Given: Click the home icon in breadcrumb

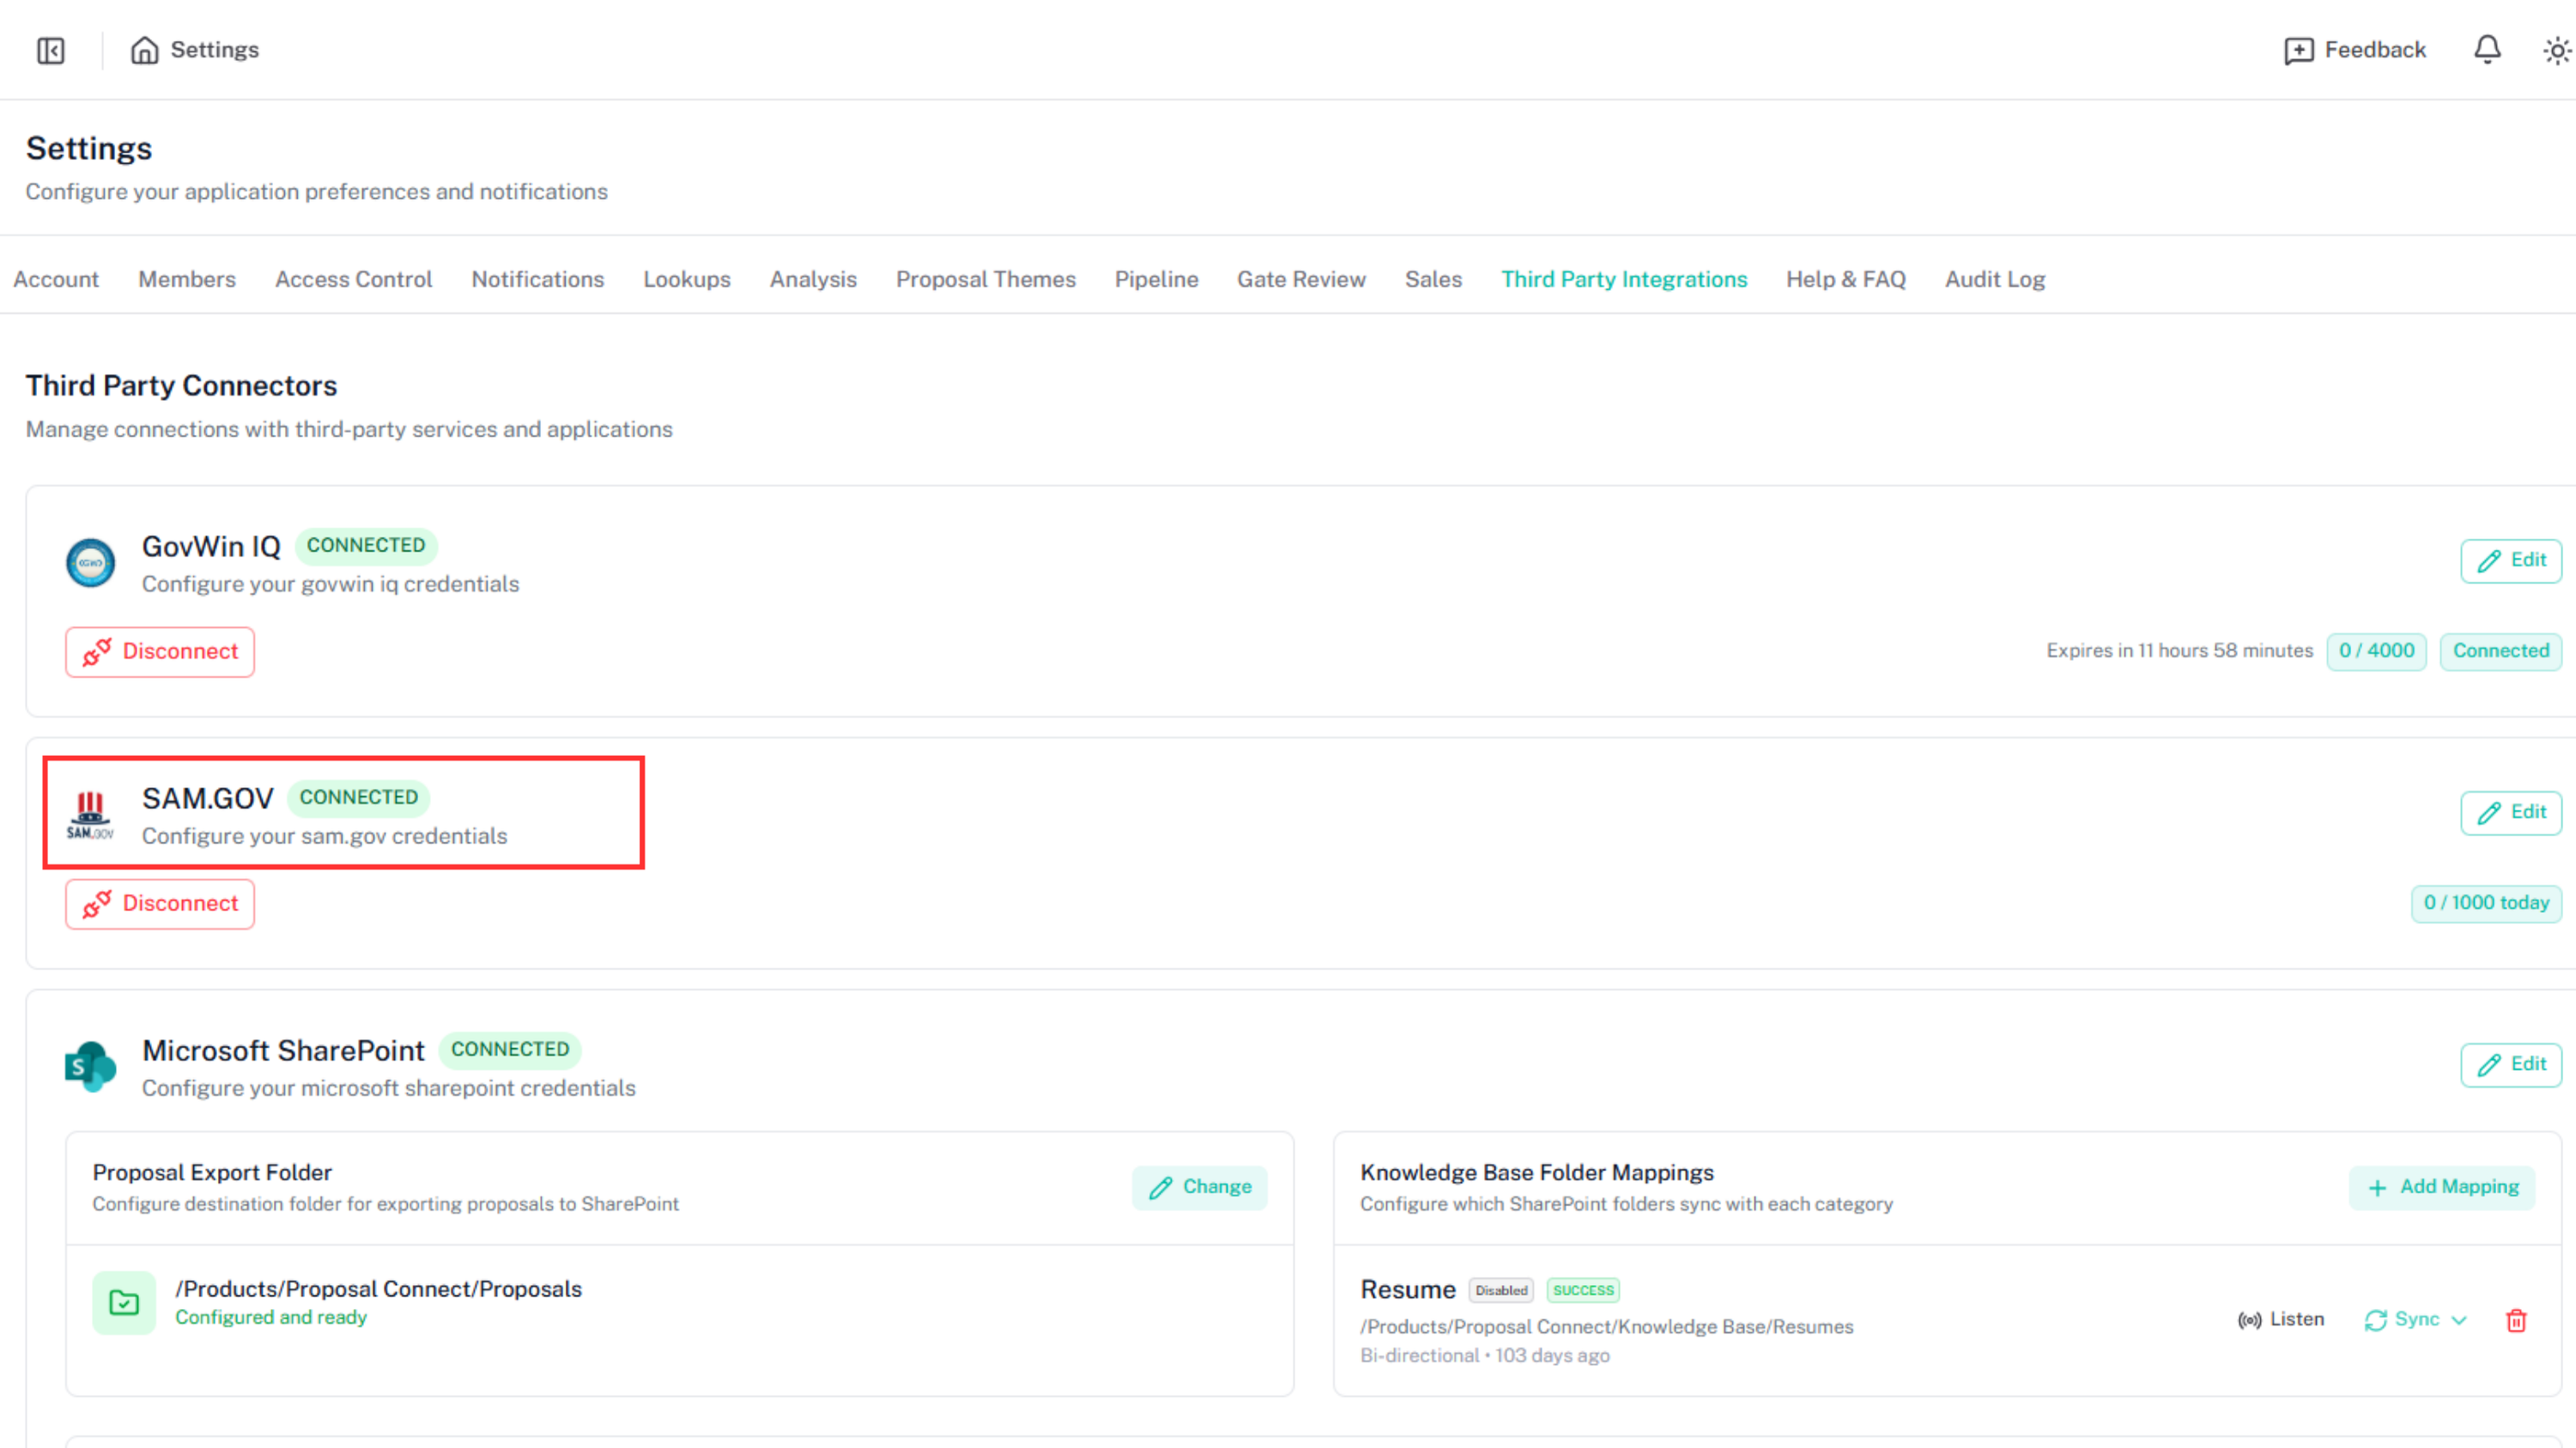Looking at the screenshot, I should pyautogui.click(x=145, y=50).
